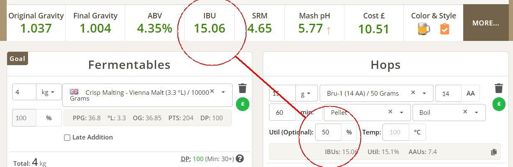Image resolution: width=513 pixels, height=167 pixels.
Task: Clear the Bru-1 hop selection with ×
Action: coord(413,93)
